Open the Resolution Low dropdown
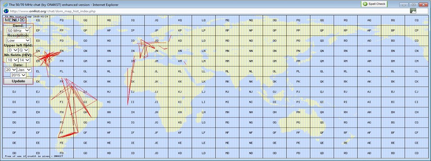Screen dimensions: 431x161 18,41
